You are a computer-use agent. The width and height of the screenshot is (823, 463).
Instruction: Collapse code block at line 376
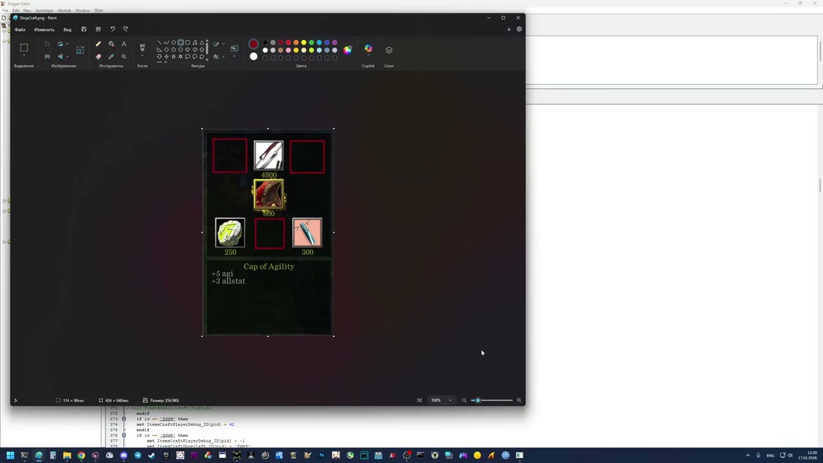click(x=124, y=435)
